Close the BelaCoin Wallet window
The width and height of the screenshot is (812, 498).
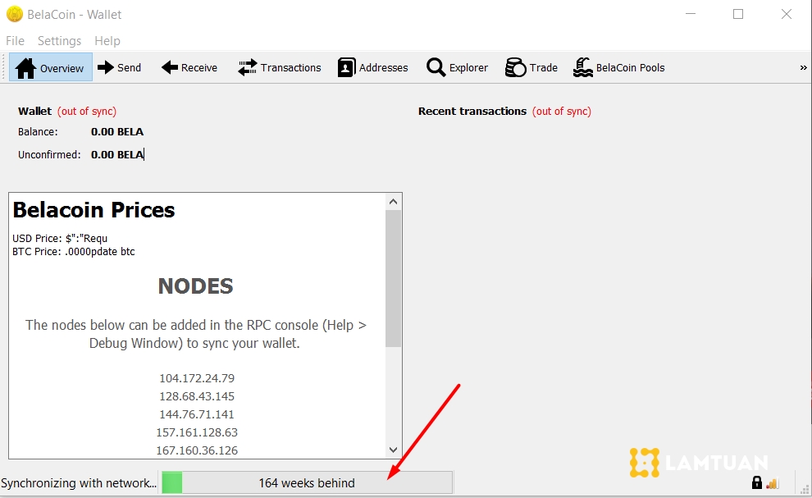tap(786, 14)
